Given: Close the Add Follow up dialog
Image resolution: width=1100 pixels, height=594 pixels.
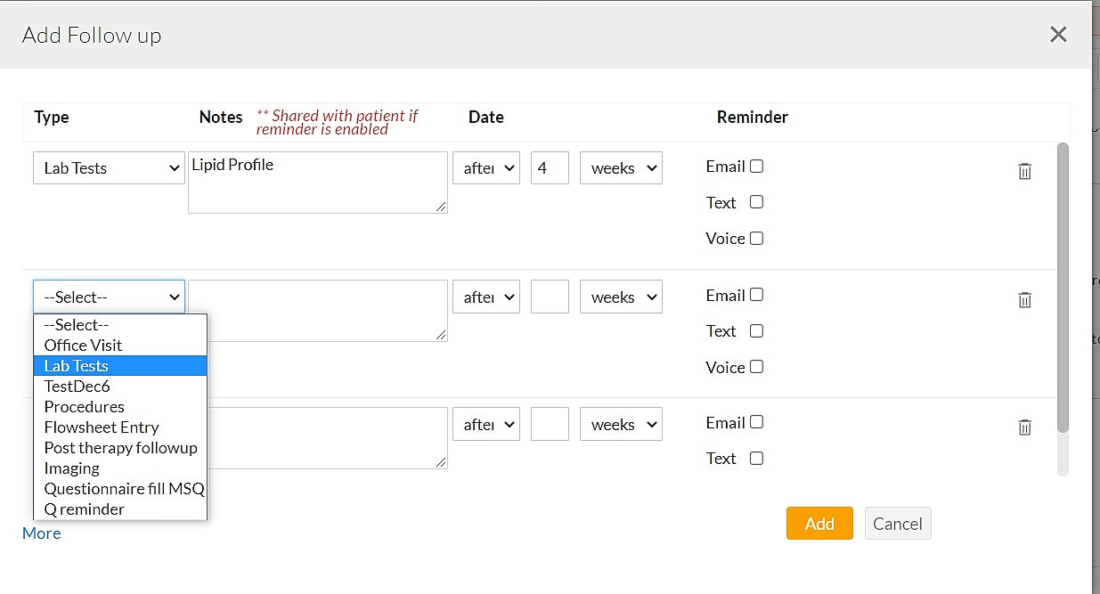Looking at the screenshot, I should point(1058,35).
